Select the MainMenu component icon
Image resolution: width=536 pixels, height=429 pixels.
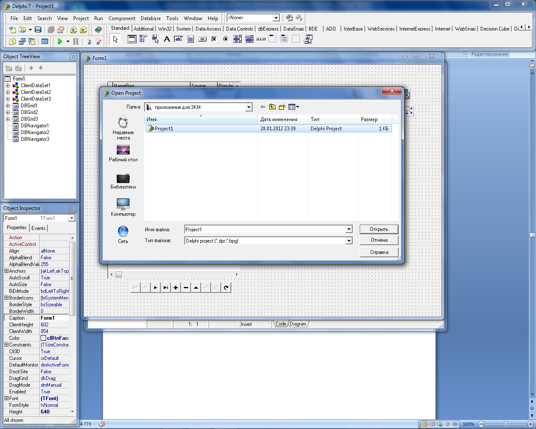[143, 39]
